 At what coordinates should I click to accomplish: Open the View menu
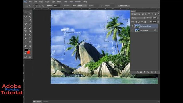tap(71, 2)
